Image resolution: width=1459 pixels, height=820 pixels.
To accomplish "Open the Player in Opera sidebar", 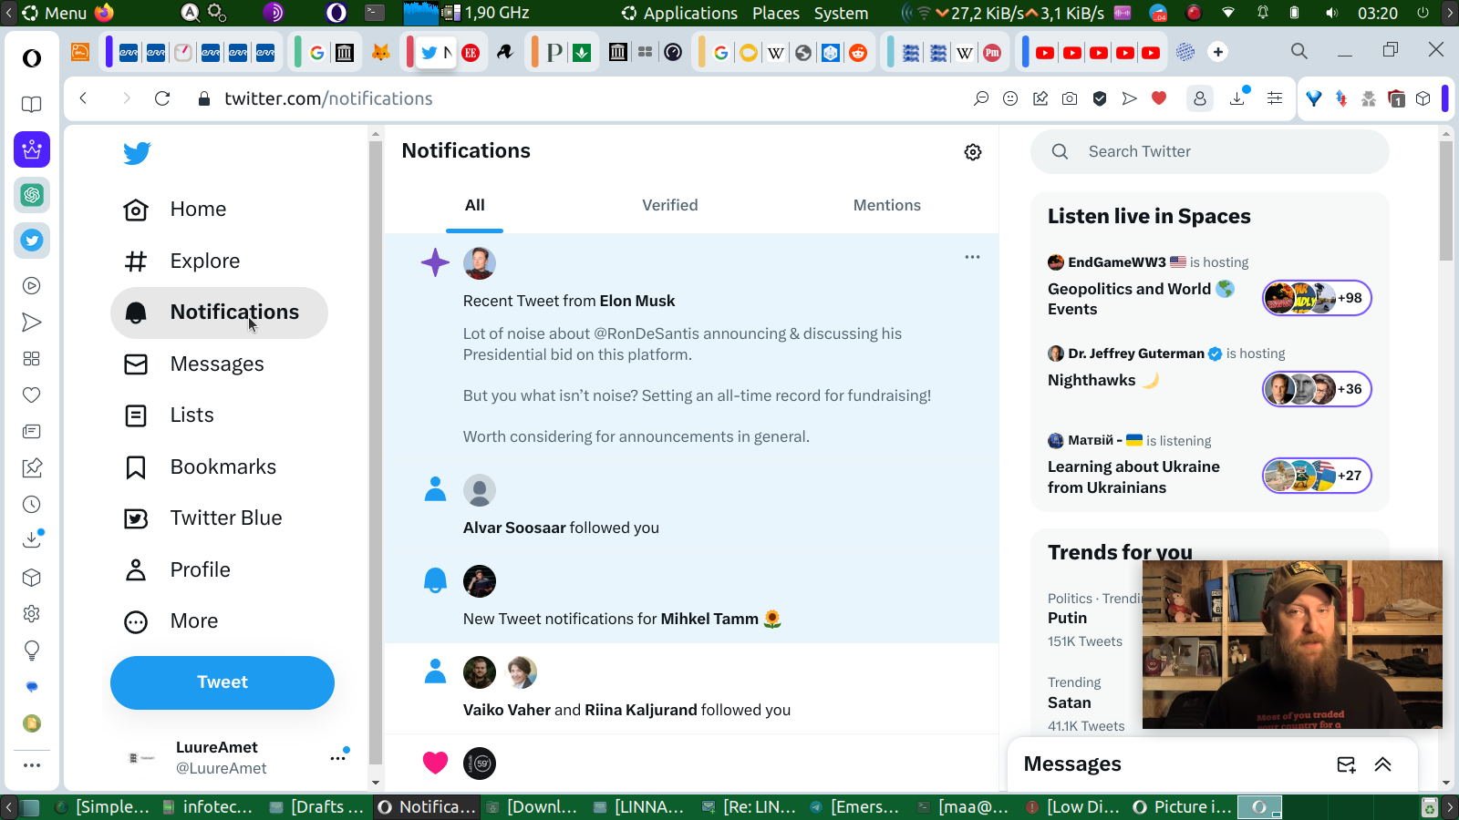I will pos(32,286).
